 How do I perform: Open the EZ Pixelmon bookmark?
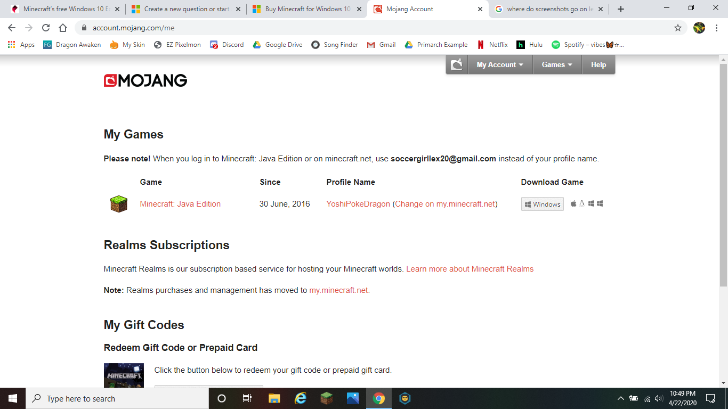click(177, 45)
